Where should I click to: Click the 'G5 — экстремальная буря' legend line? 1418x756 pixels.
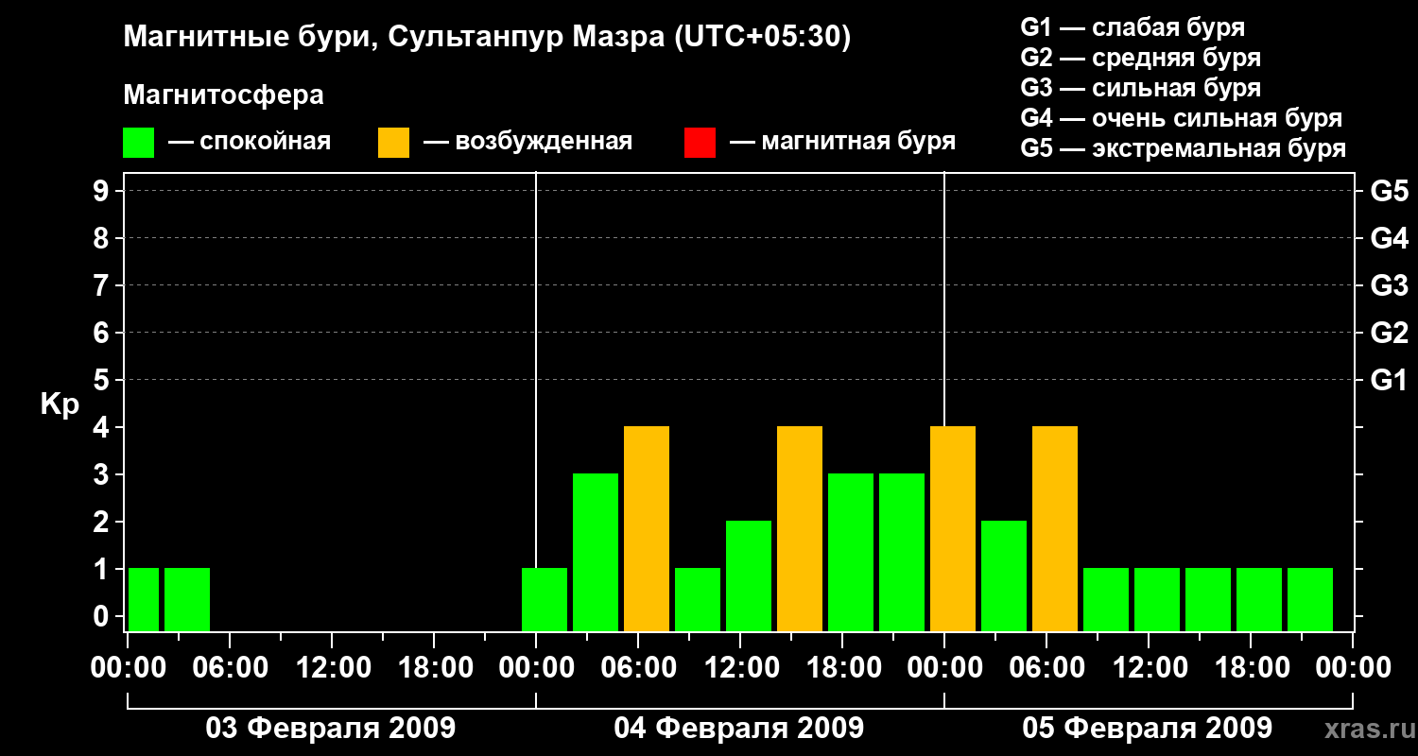1183,148
